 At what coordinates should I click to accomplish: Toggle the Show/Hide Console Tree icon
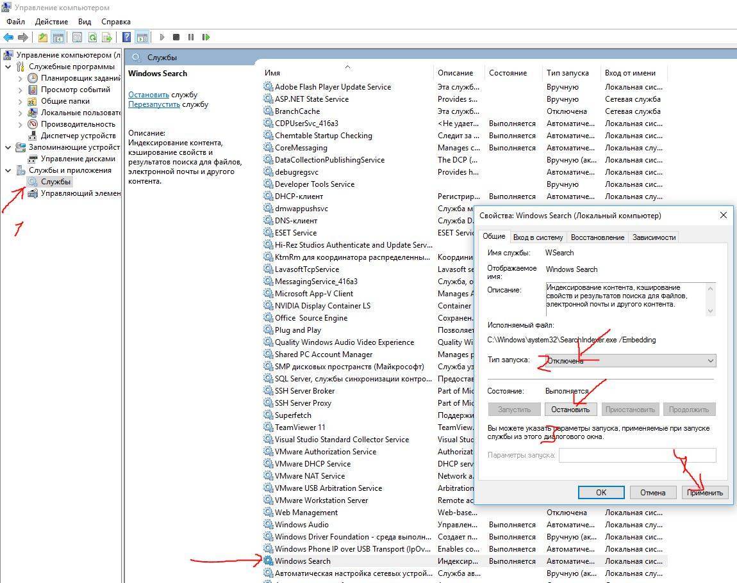58,37
